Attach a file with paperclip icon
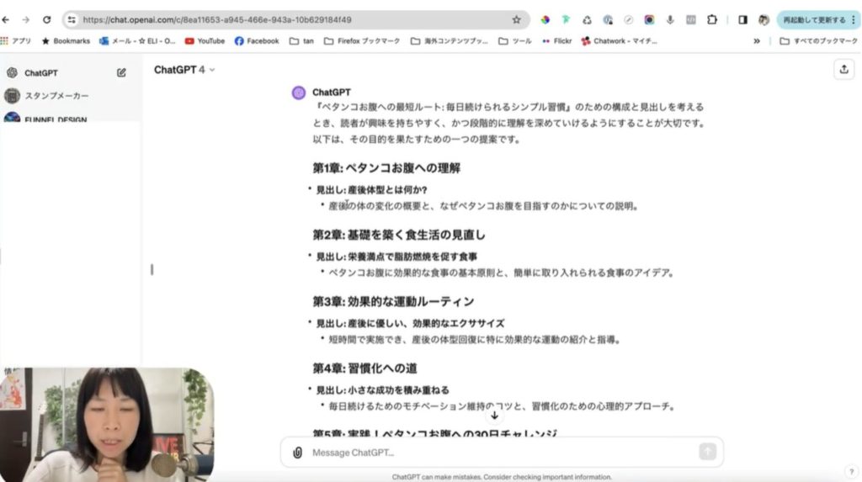The width and height of the screenshot is (862, 482). pos(297,453)
